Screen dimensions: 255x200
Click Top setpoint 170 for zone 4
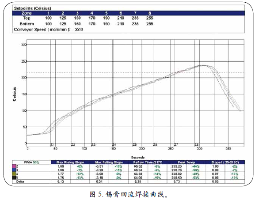pos(92,18)
